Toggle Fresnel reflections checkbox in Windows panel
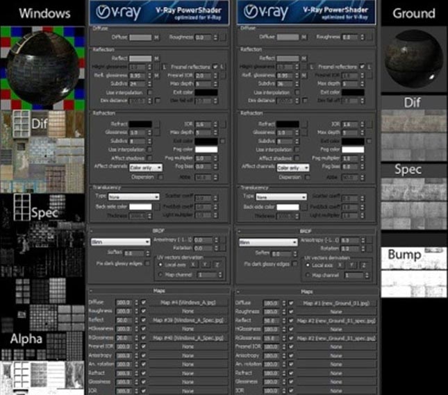The width and height of the screenshot is (448, 395). click(x=215, y=67)
